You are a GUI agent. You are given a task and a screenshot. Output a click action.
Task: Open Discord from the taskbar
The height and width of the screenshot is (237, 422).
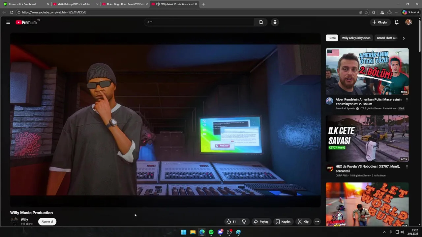click(220, 232)
